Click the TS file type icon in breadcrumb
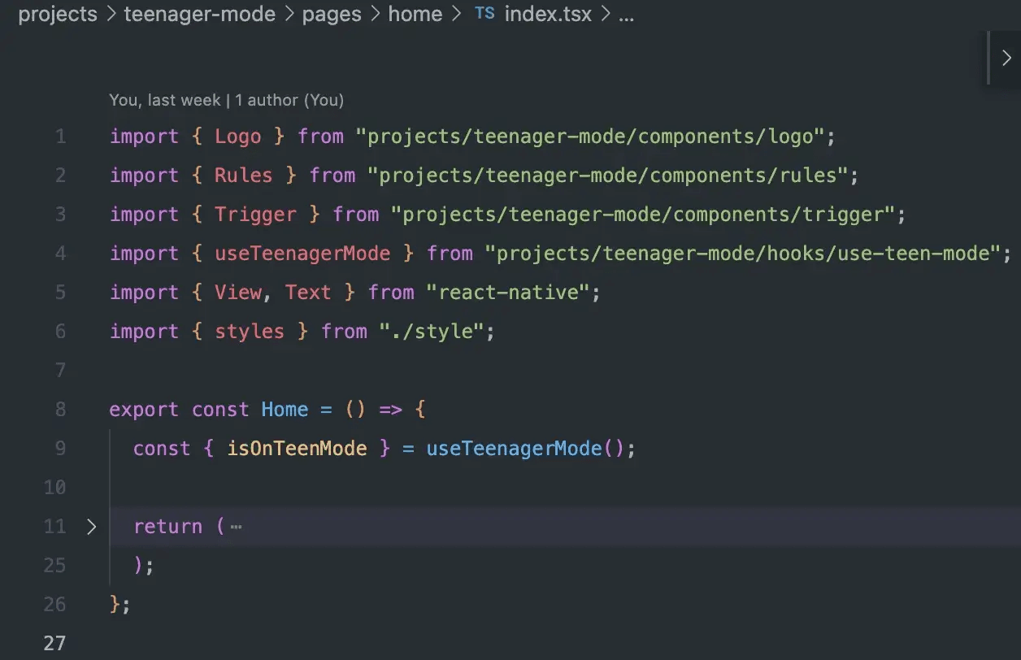This screenshot has height=660, width=1021. pos(484,14)
